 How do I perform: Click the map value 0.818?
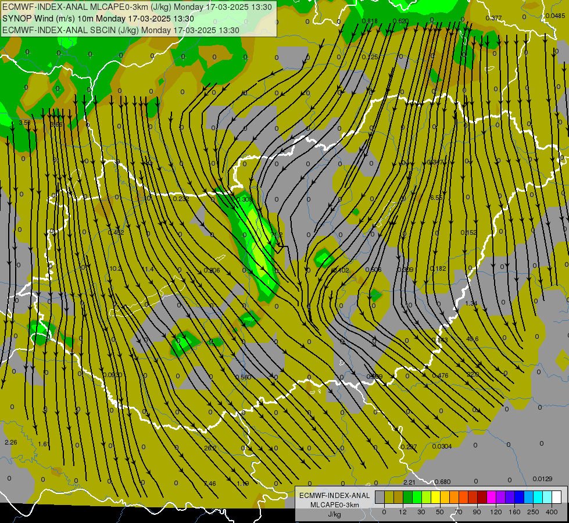[x=370, y=21]
